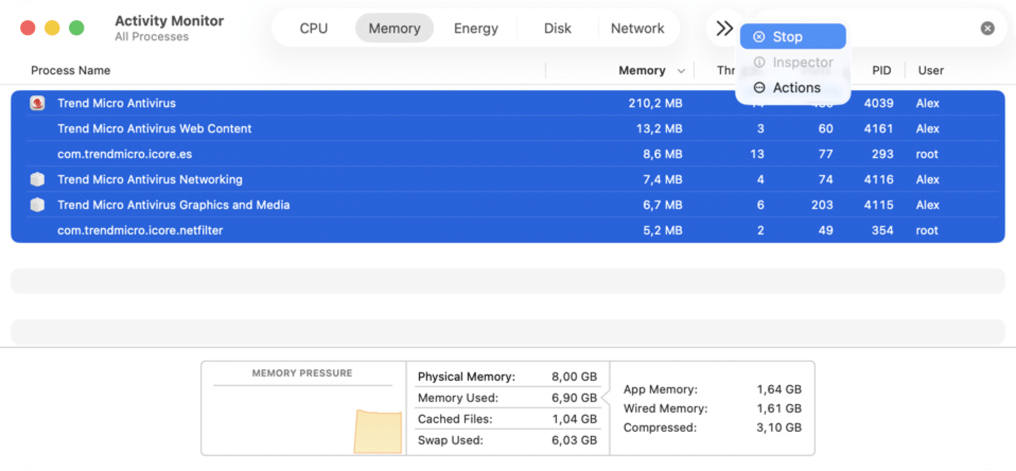
Task: Sort by the PID column header
Action: [881, 71]
